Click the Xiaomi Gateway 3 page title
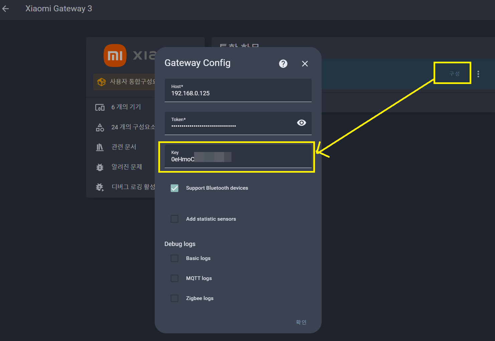 click(59, 9)
